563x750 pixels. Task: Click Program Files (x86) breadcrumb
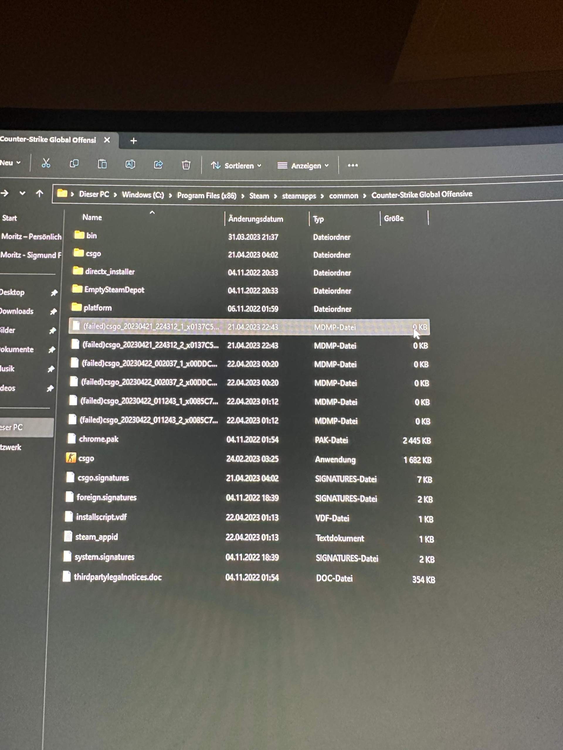(x=207, y=196)
